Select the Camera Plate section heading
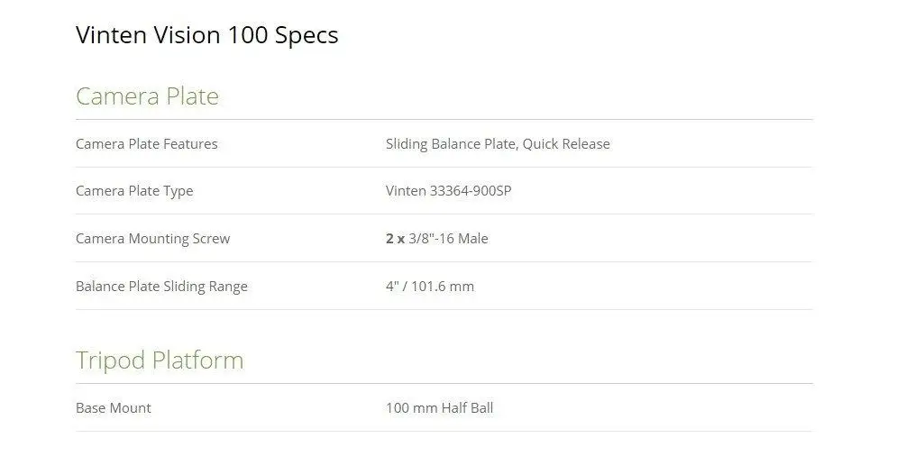This screenshot has height=456, width=897. [x=148, y=96]
